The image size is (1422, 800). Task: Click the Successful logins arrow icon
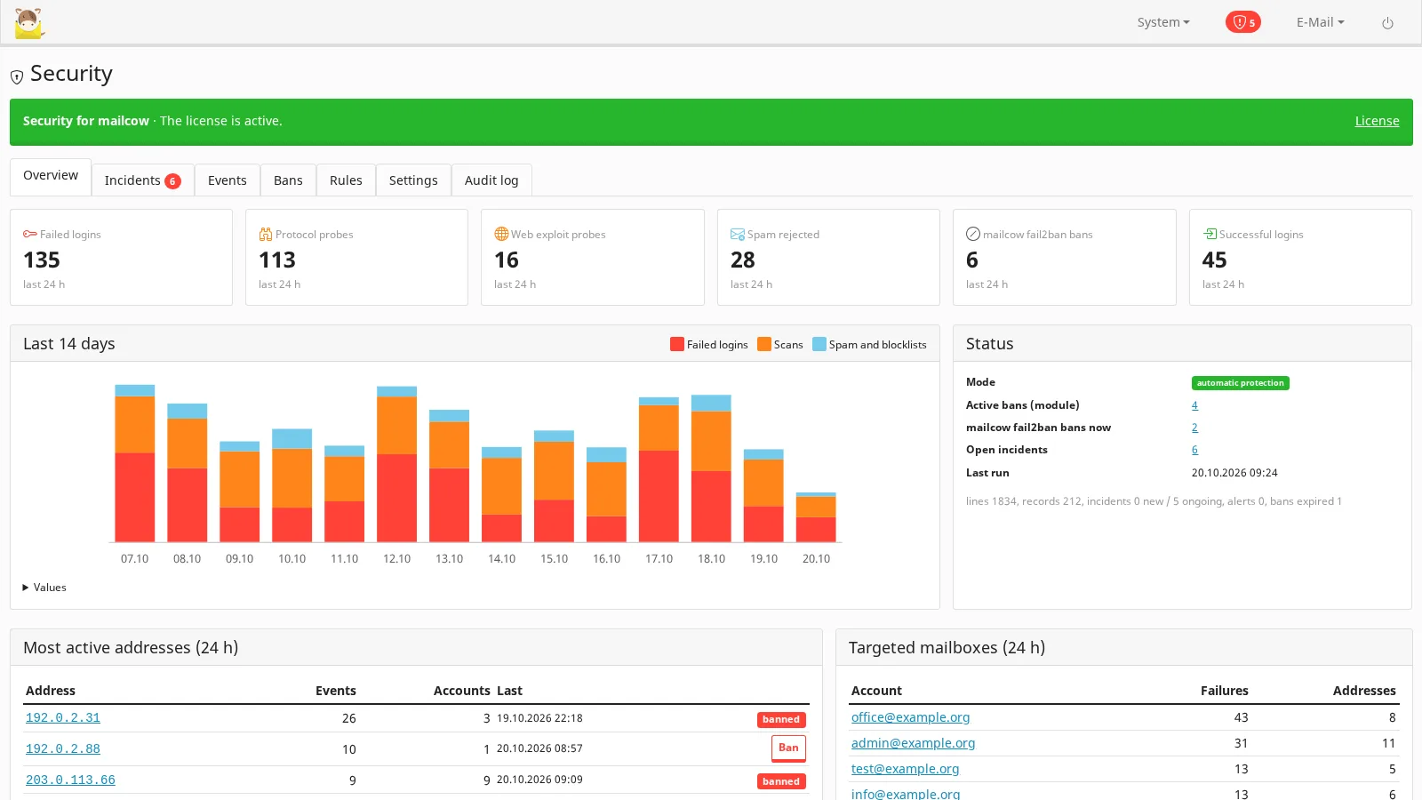coord(1210,234)
